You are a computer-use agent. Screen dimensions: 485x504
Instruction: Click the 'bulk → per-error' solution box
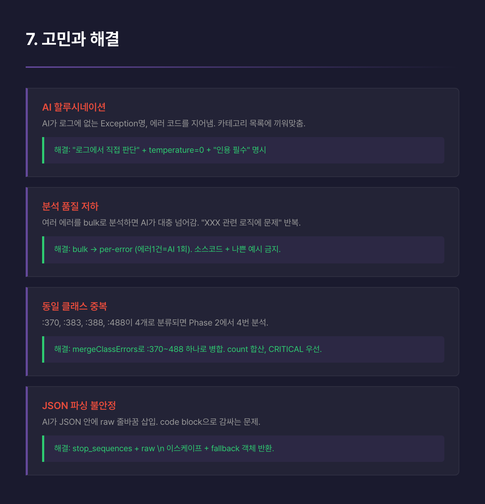(x=243, y=250)
